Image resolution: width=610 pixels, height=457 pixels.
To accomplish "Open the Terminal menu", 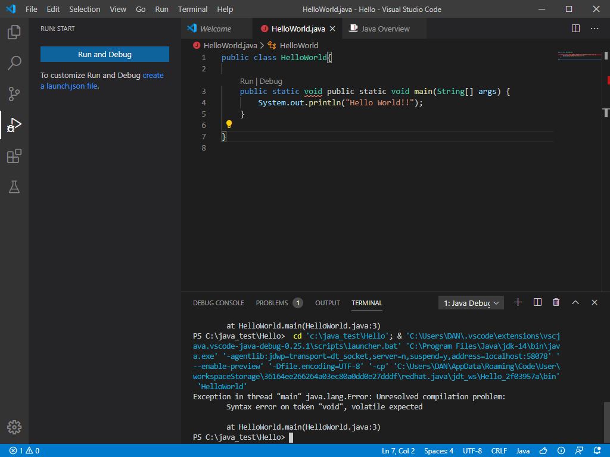I will click(192, 9).
